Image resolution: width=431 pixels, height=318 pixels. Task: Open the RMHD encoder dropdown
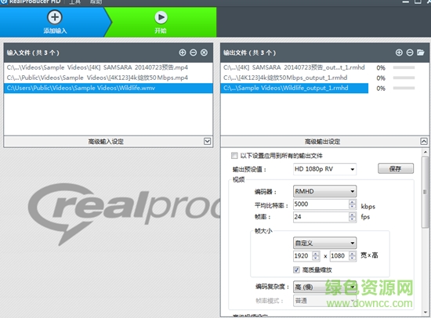click(324, 192)
